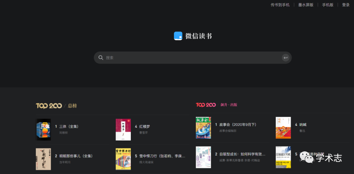This screenshot has height=174, width=354.
Task: Click the 微信读书 title text
Action: point(199,36)
